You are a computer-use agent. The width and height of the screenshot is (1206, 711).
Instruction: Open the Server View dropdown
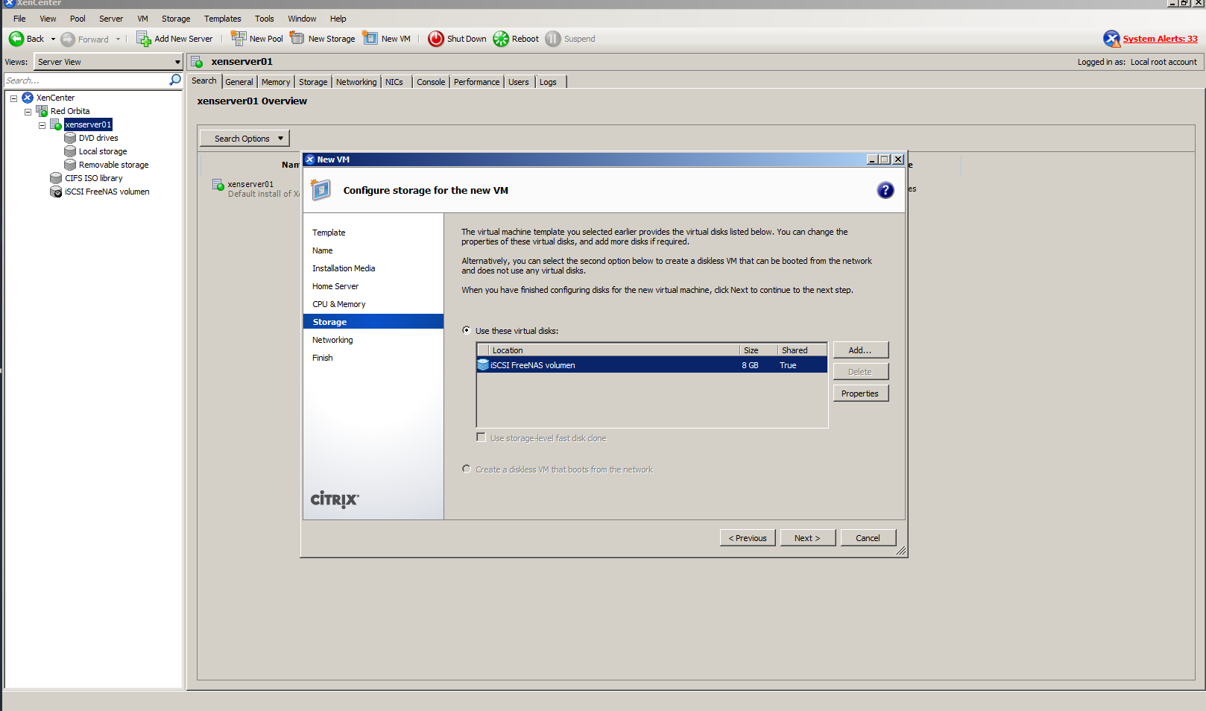109,62
